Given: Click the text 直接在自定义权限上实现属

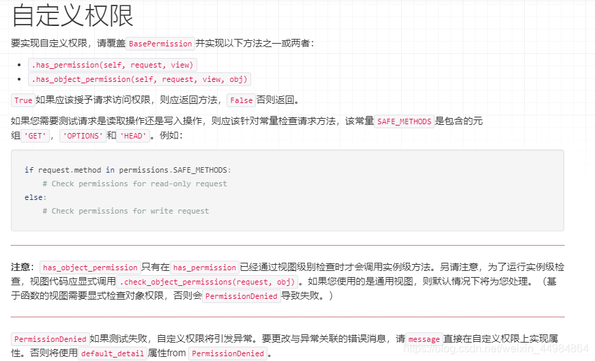Looking at the screenshot, I should click(501, 338).
